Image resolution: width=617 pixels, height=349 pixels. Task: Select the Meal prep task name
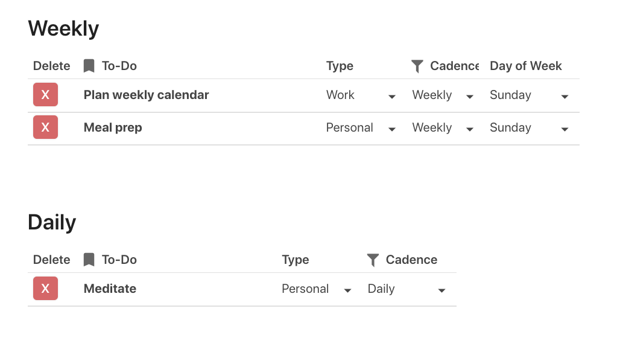click(x=113, y=127)
